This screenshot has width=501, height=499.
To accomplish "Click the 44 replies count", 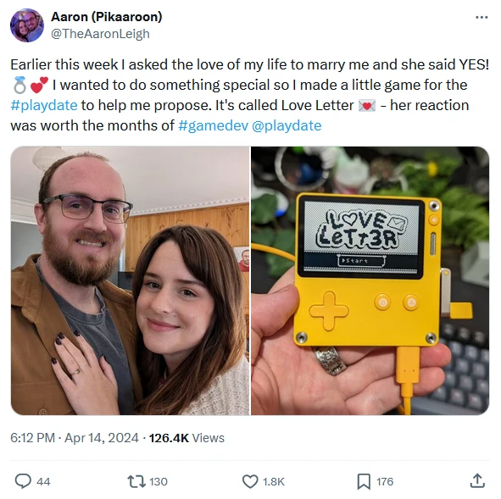I will click(43, 481).
